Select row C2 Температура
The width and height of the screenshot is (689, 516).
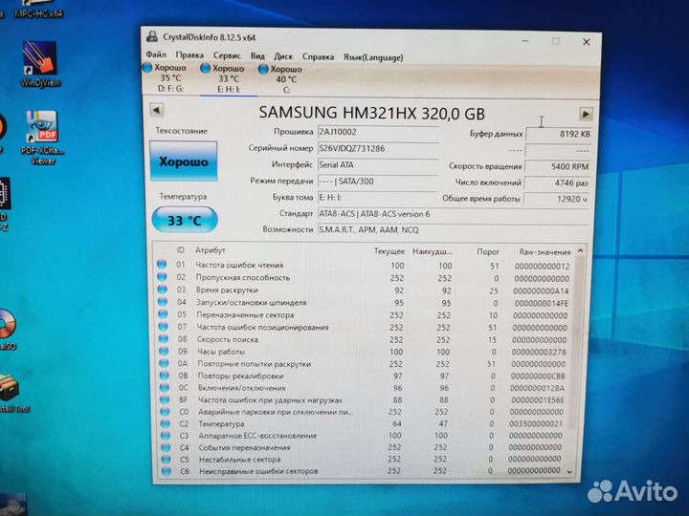point(364,423)
